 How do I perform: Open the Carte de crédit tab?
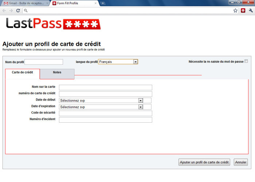23,74
